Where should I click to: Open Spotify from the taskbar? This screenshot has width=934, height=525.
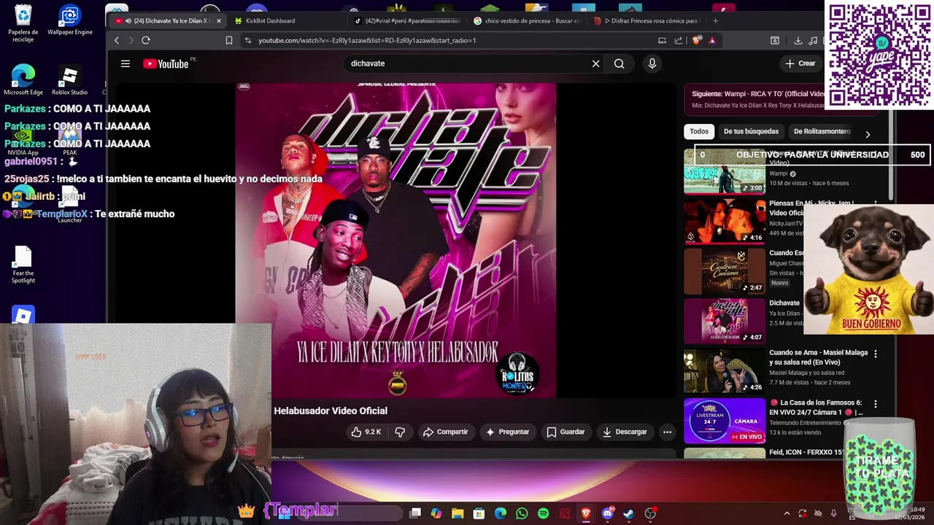[543, 513]
